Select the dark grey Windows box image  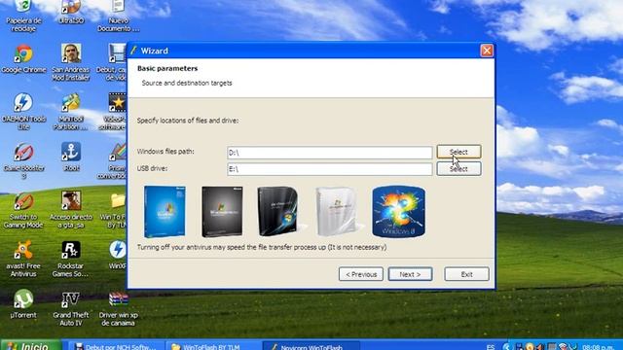click(x=222, y=212)
